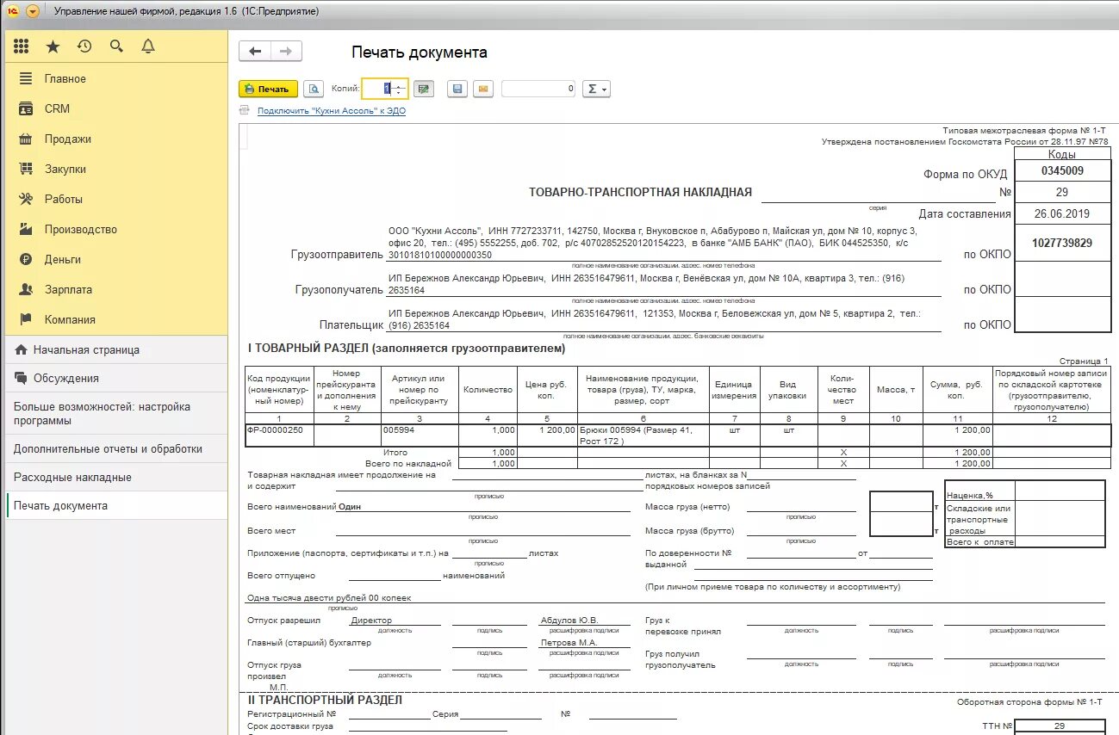Click the Производство factory icon

click(x=26, y=229)
